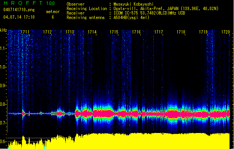
Task: Click the 1712 time marker
Action: click(47, 32)
